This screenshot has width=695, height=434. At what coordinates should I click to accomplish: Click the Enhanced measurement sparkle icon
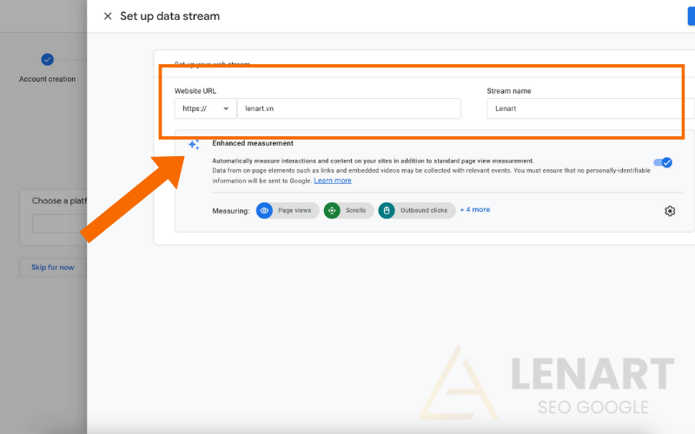tap(194, 144)
